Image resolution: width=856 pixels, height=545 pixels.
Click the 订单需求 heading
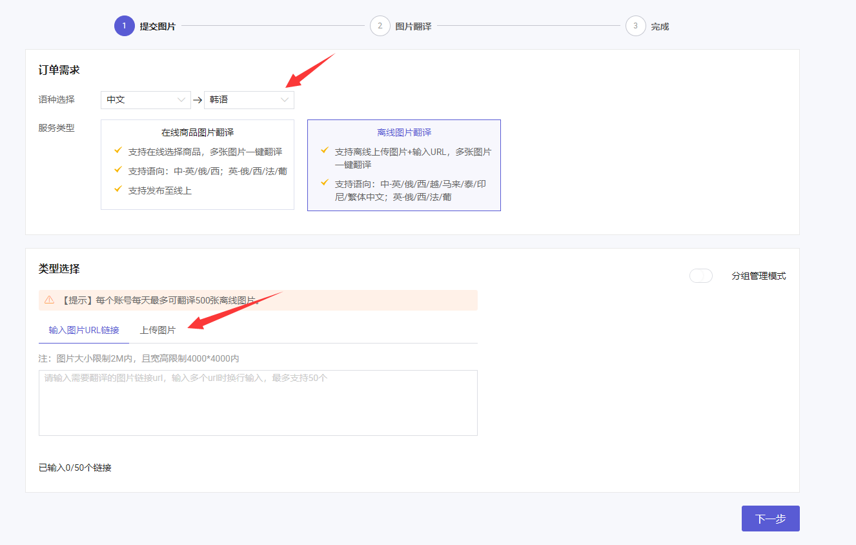pyautogui.click(x=59, y=70)
